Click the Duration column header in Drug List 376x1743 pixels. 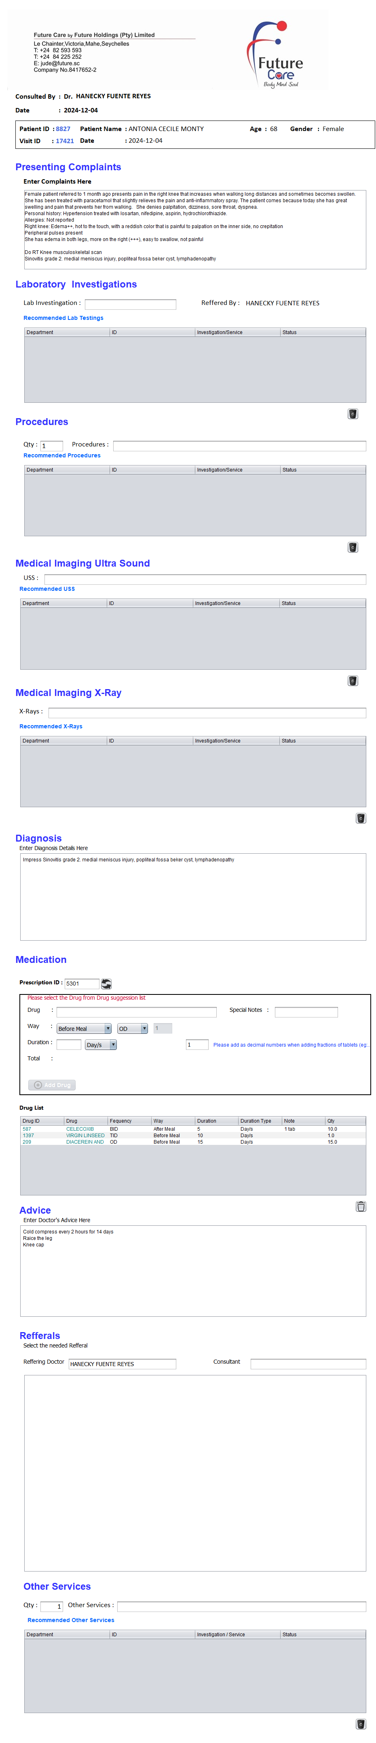207,1121
